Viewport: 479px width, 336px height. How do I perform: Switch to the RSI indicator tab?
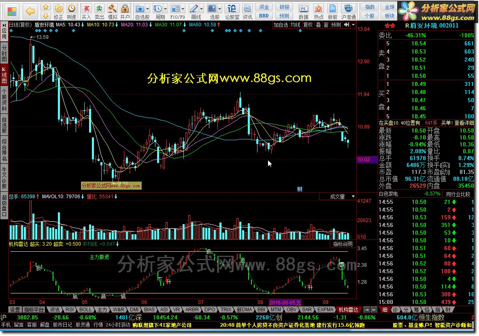pos(69,310)
